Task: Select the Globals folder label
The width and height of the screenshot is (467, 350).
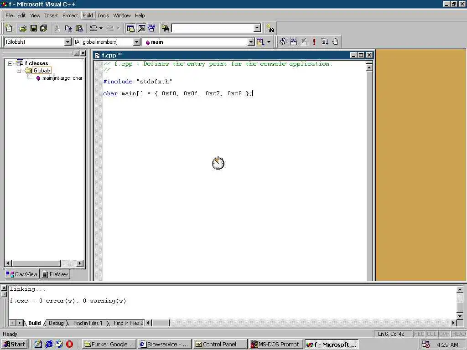Action: click(42, 71)
